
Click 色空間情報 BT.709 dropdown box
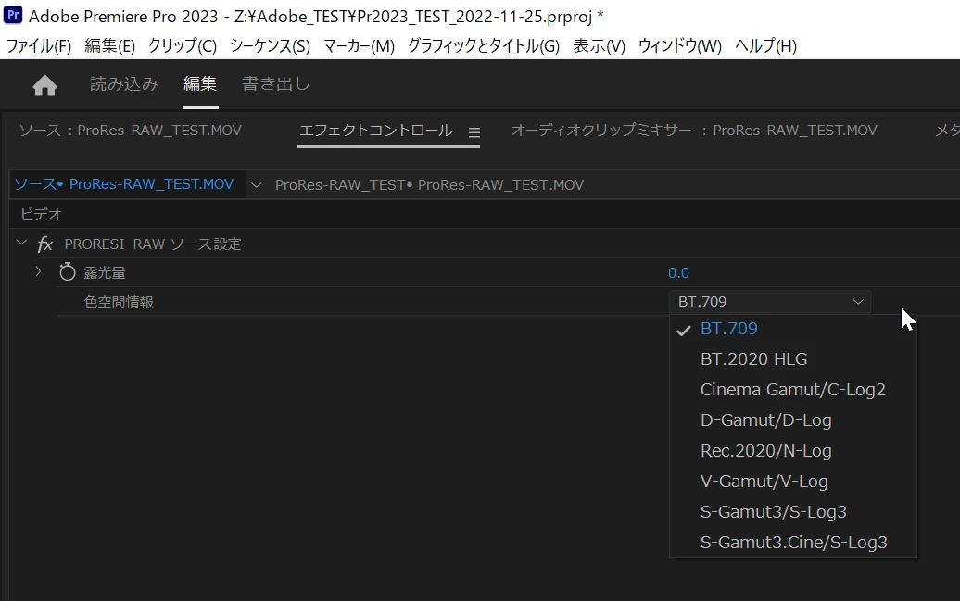click(770, 302)
